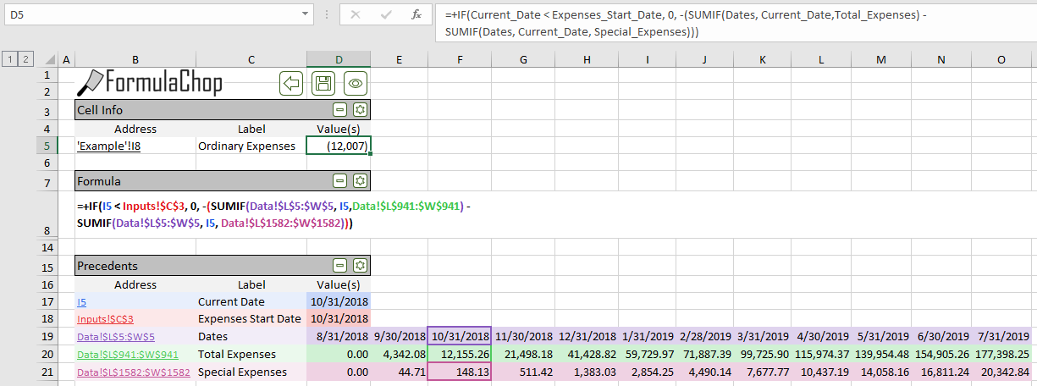Open settings gear for Formula section
Screen dimensions: 1037x386
360,181
